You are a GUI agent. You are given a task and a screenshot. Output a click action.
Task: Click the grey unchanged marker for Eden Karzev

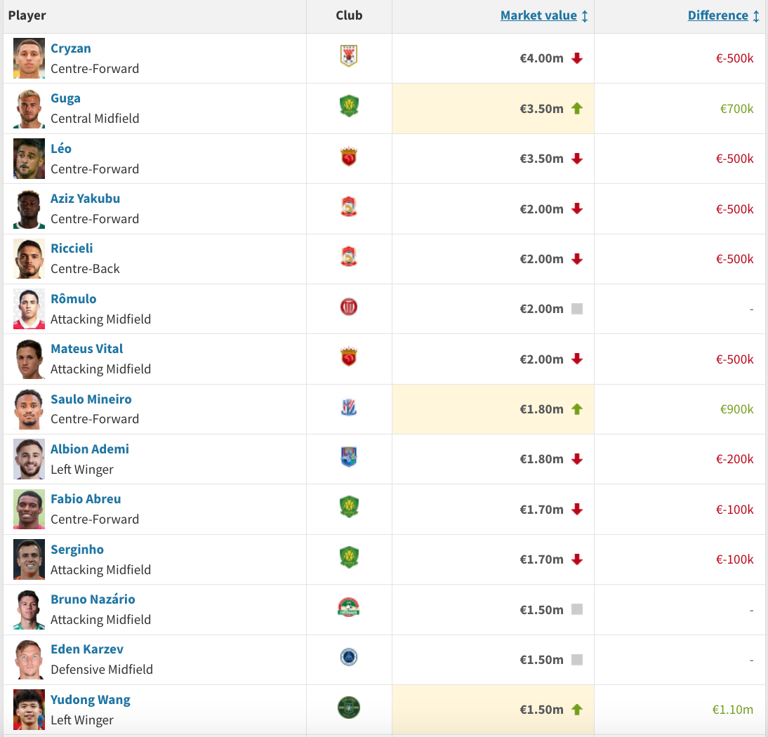click(x=577, y=660)
